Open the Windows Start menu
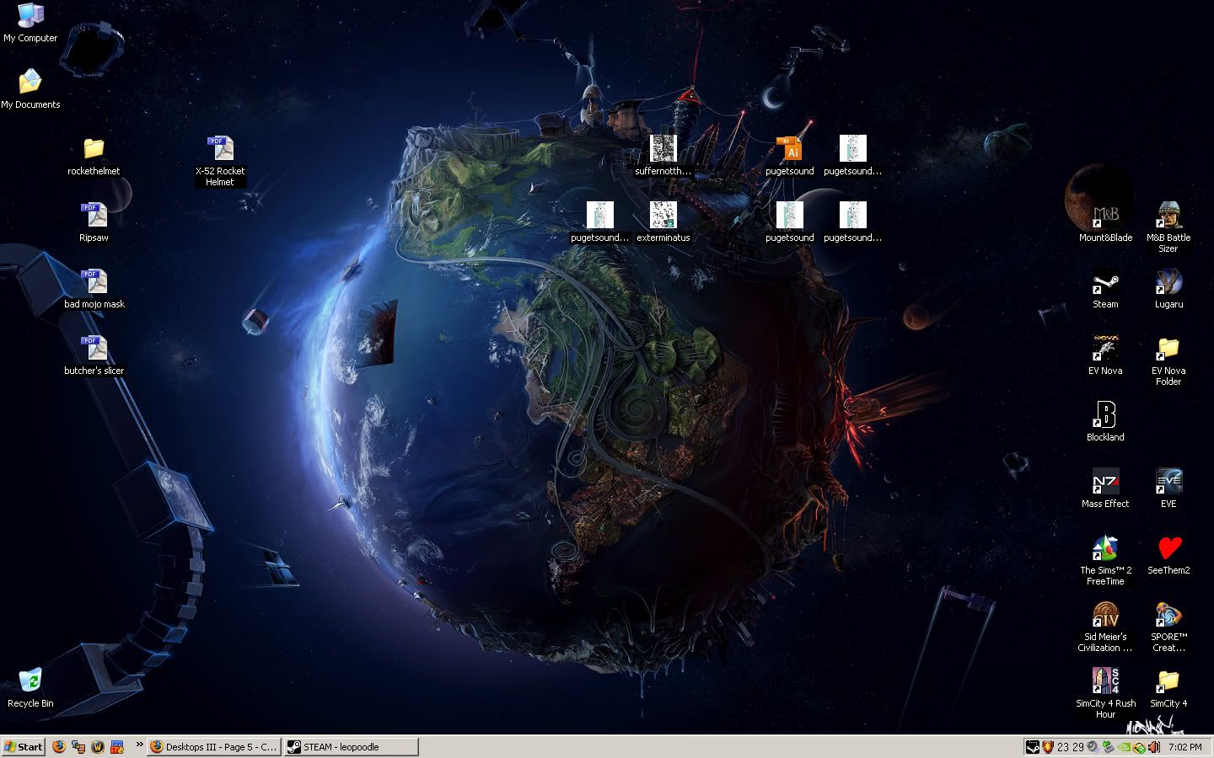 click(x=24, y=747)
